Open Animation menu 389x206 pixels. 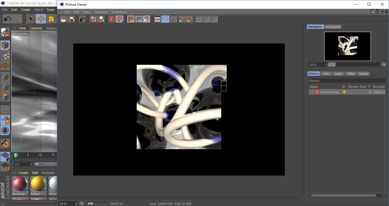[119, 12]
